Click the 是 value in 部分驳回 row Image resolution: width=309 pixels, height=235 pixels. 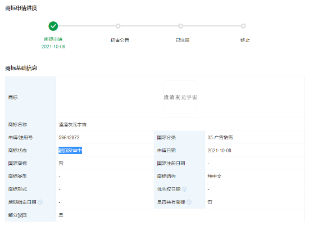pos(61,215)
